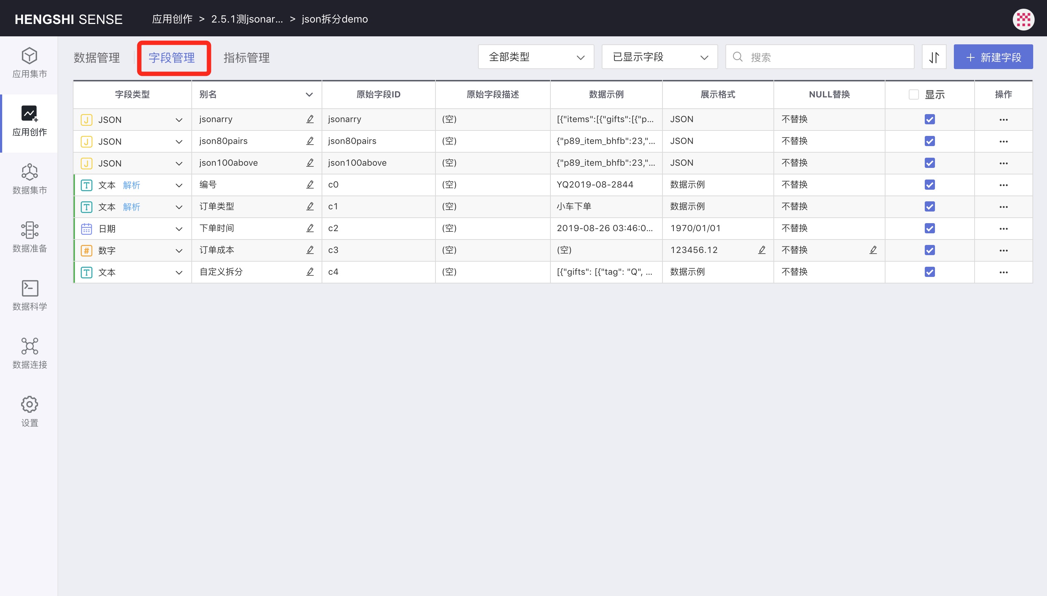Edit alias pencil icon for jsonarry
Screen dimensions: 1047x596
310,119
